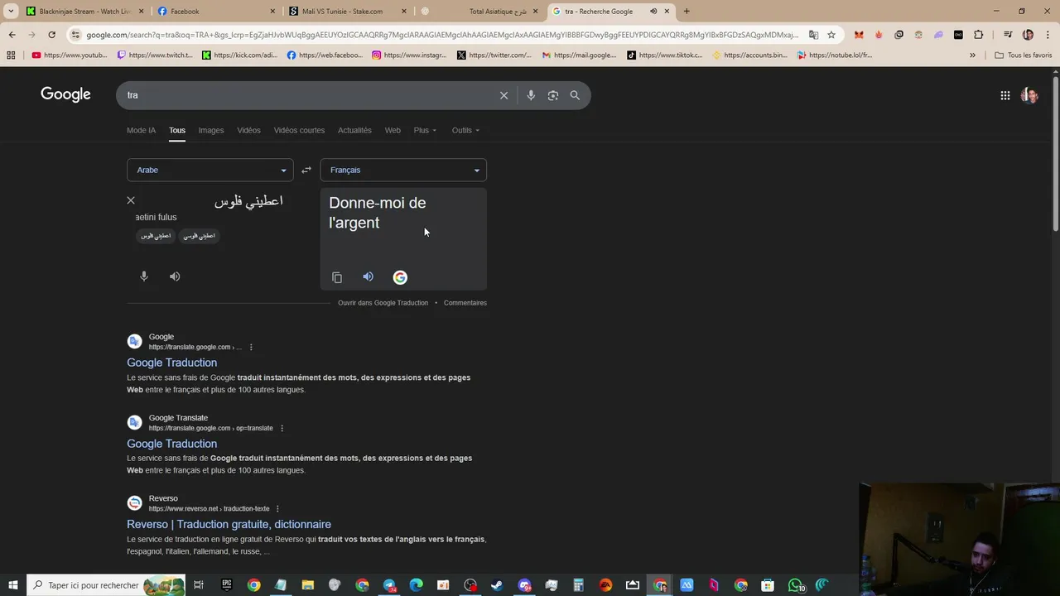Open more options for Reverso result
The image size is (1060, 596).
click(277, 508)
